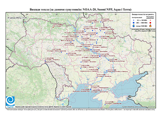Click the timestamp '25 квітня 2023 р. 17:39'
The height and width of the screenshot is (114, 161).
coord(17,18)
